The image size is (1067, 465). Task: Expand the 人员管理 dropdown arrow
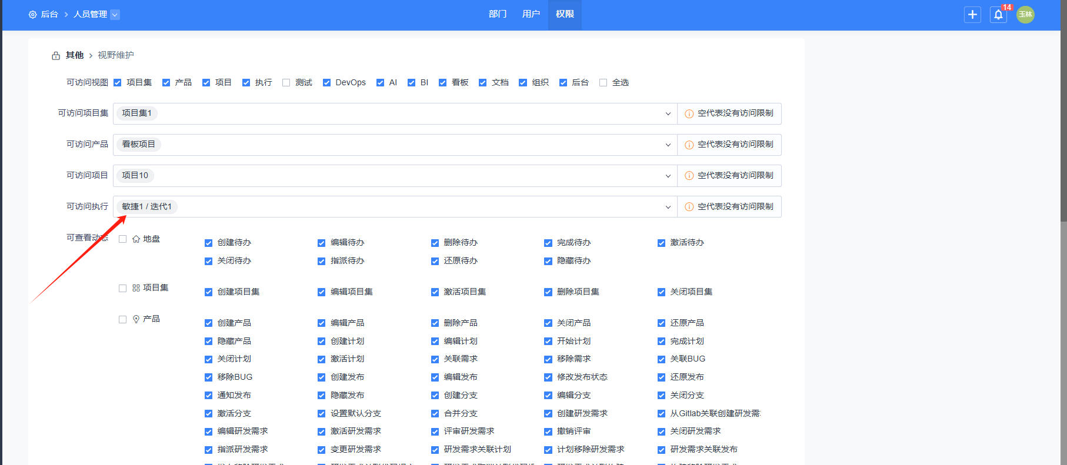[115, 15]
